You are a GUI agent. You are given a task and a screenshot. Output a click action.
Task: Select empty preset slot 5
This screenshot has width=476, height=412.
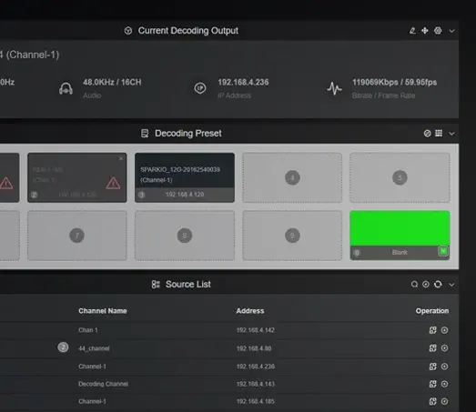(x=400, y=177)
